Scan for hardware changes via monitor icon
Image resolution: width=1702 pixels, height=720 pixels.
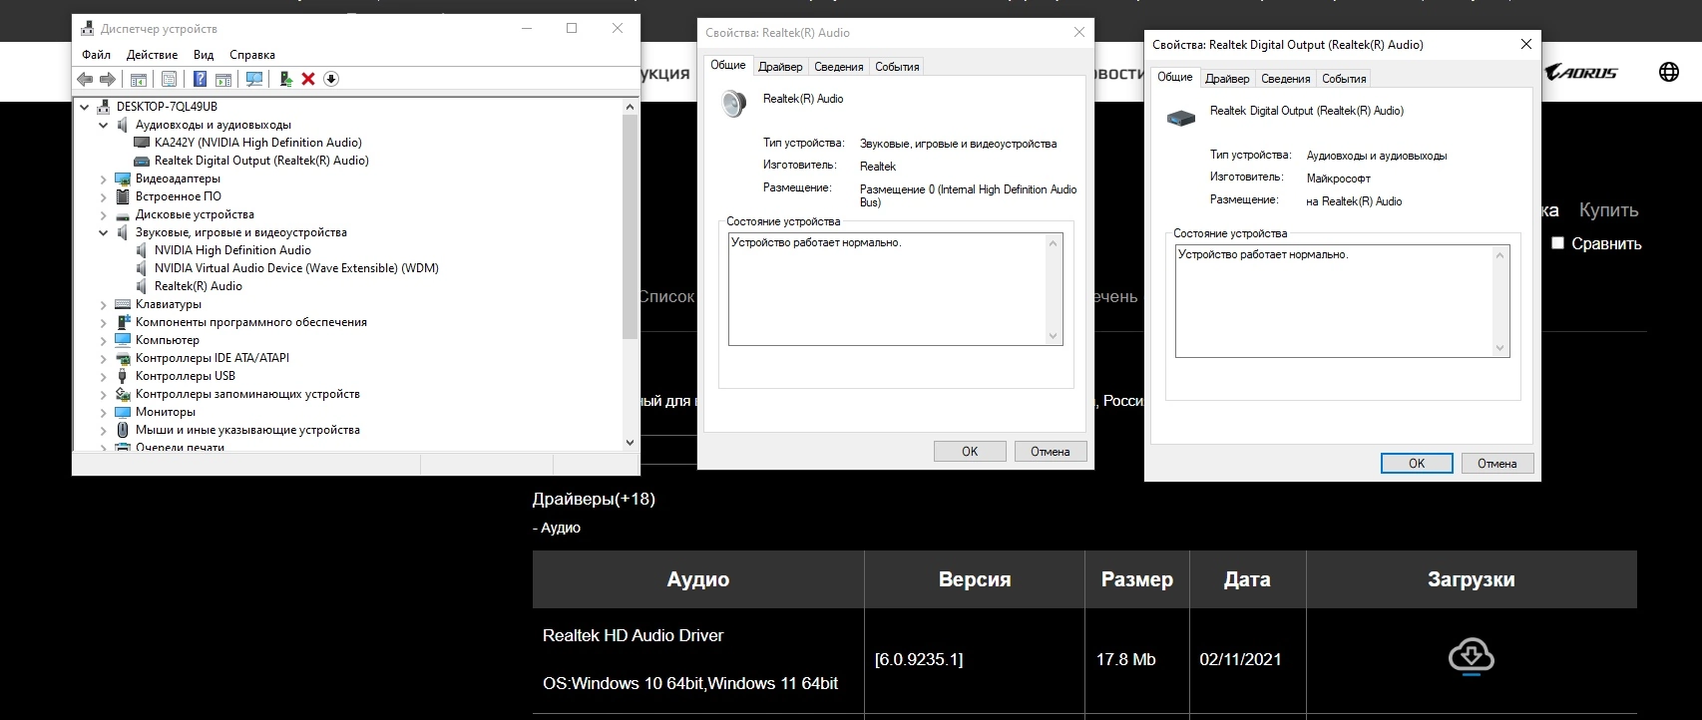tap(254, 79)
